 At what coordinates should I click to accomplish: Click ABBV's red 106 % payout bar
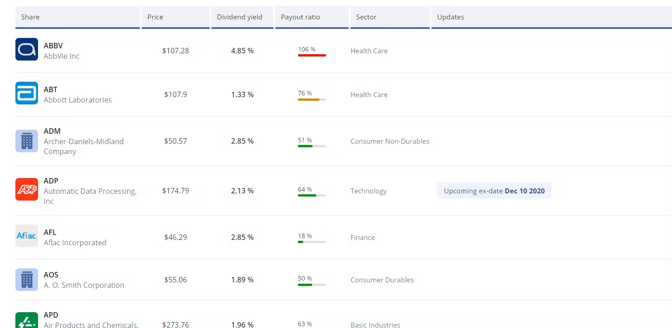point(312,55)
